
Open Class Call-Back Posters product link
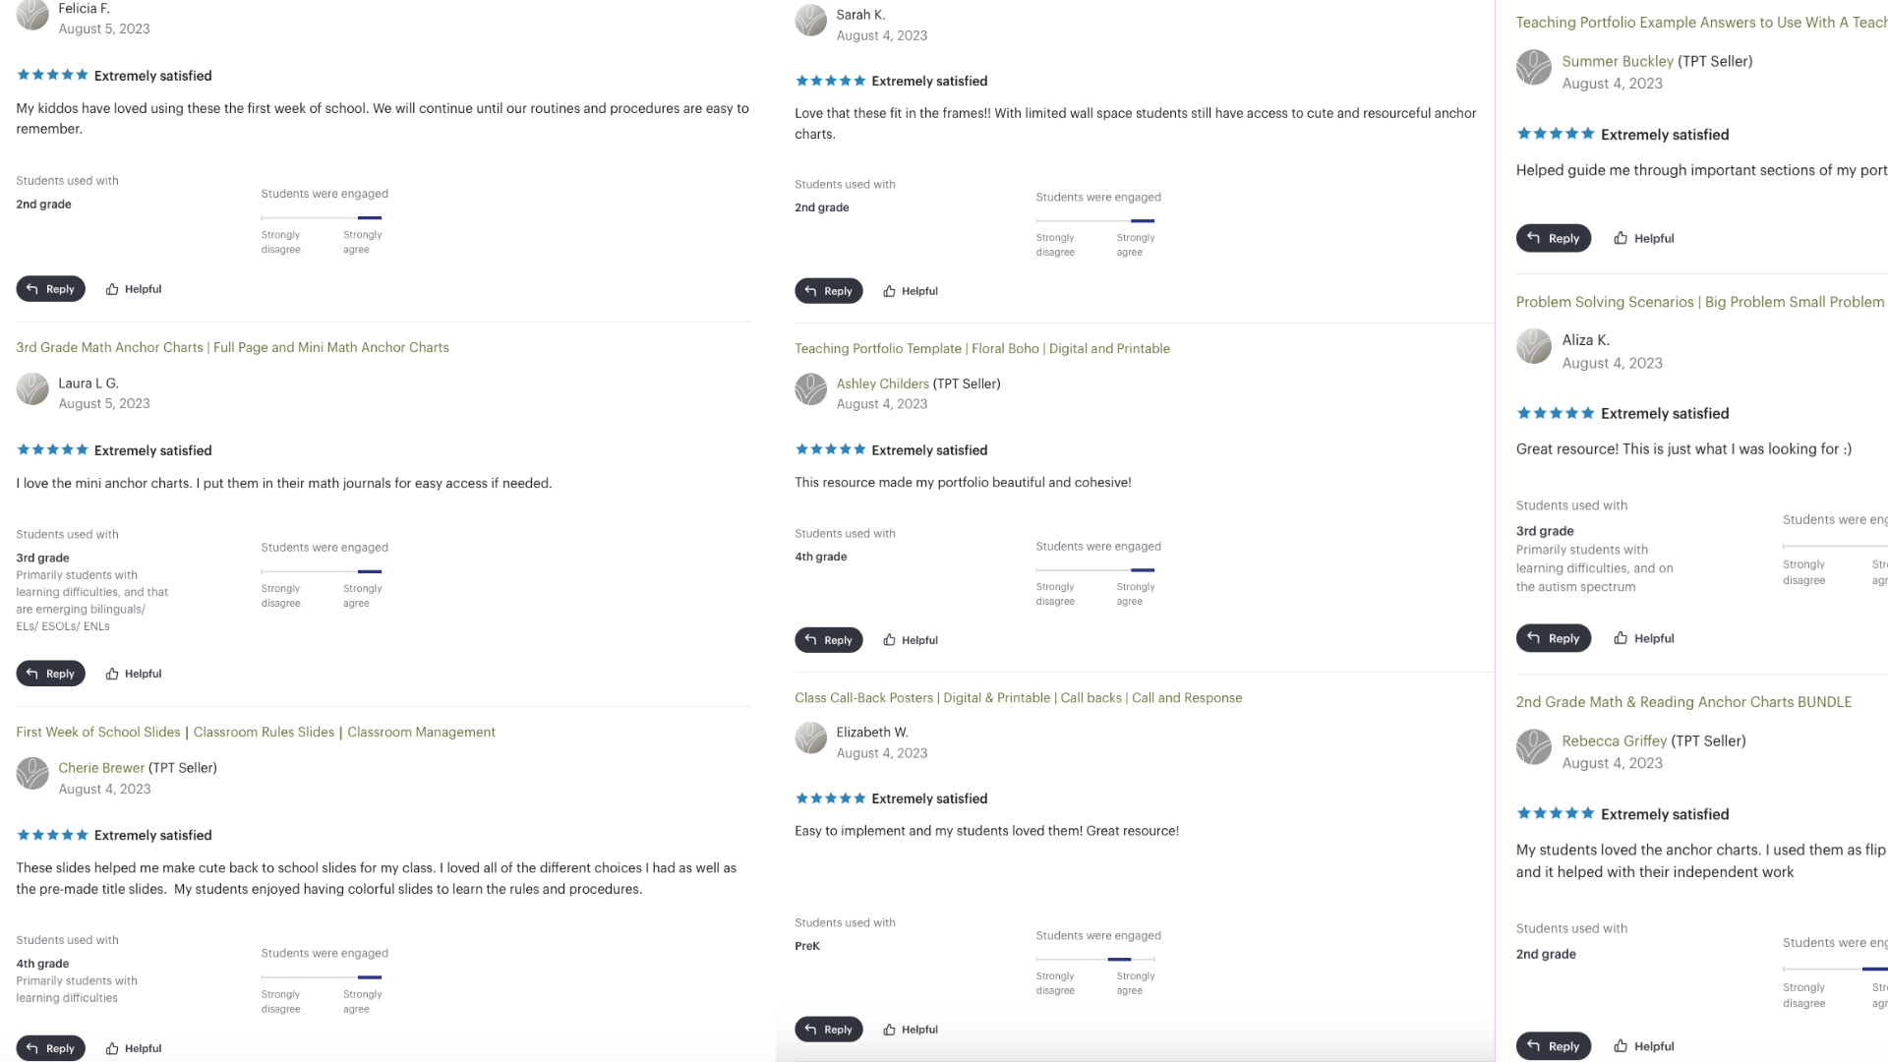coord(1018,697)
